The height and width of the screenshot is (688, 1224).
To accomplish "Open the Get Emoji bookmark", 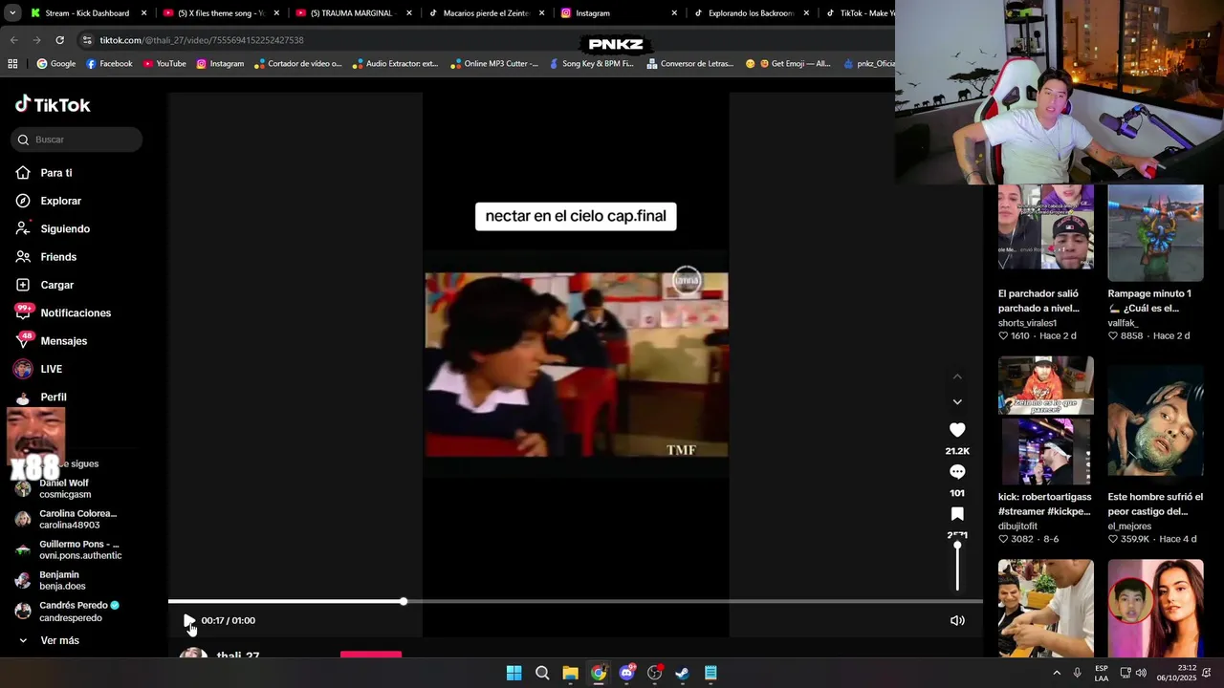I will (788, 64).
